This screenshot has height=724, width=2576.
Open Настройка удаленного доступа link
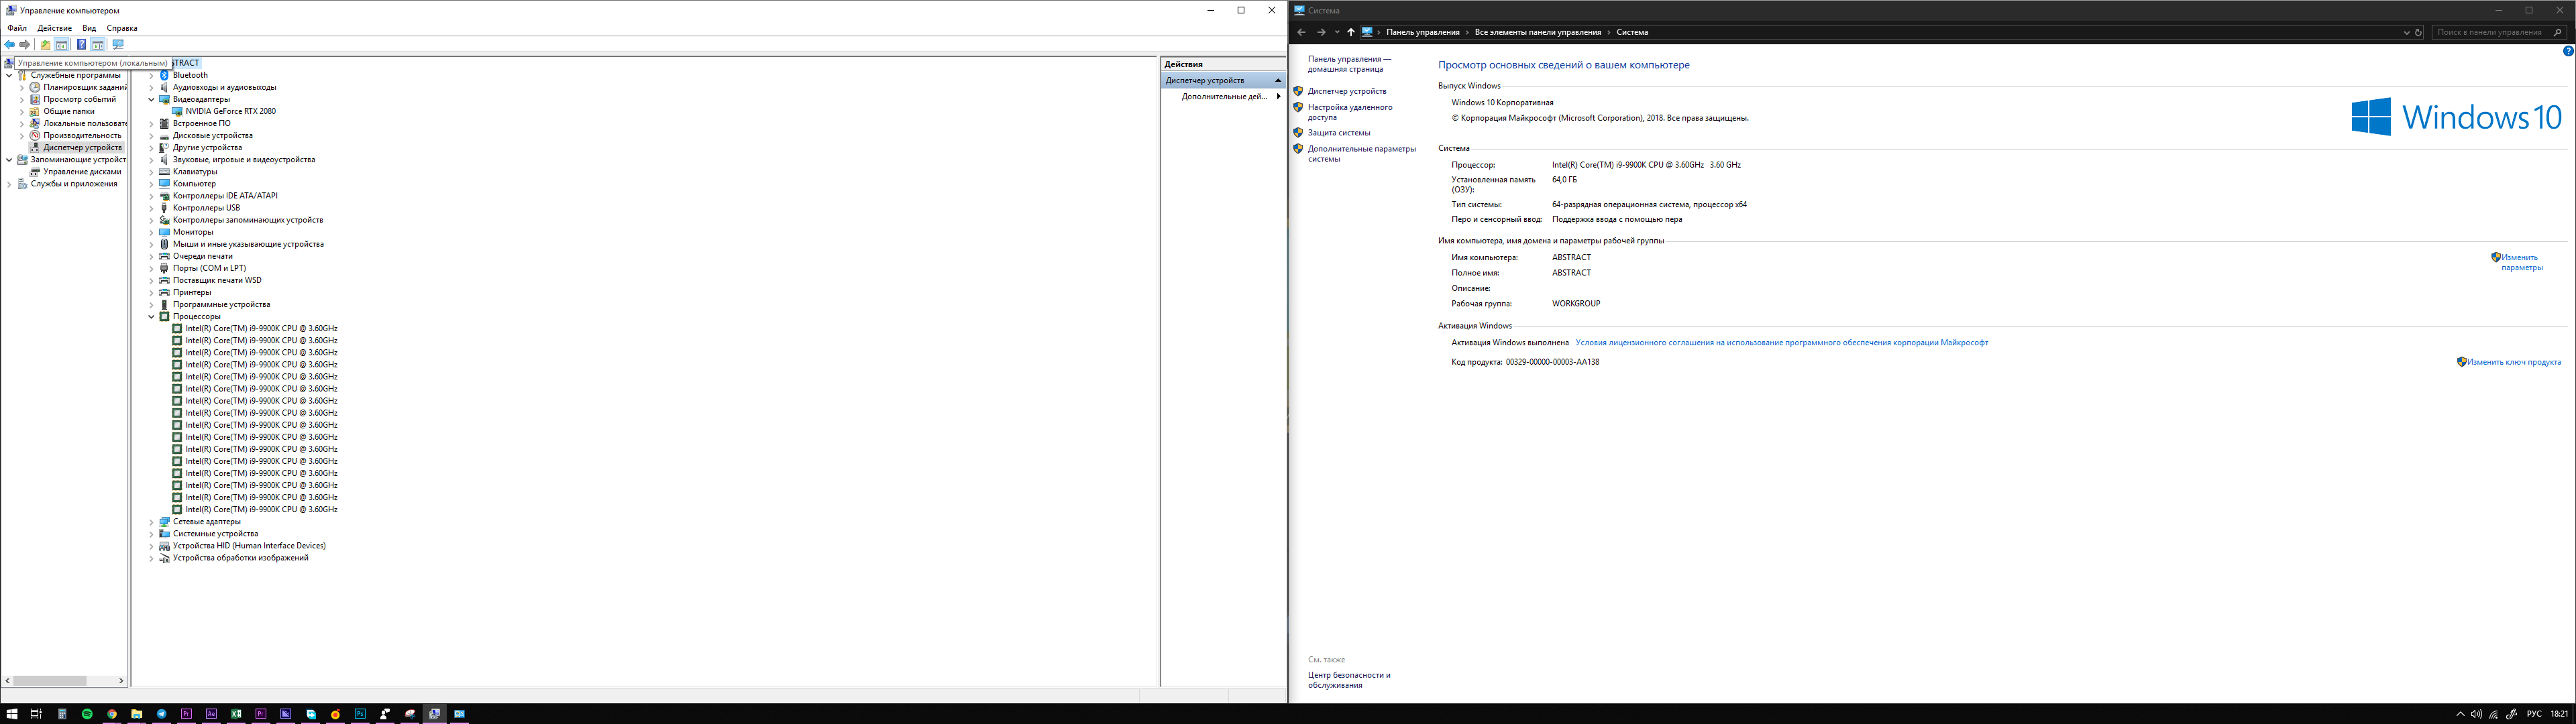pyautogui.click(x=1350, y=112)
